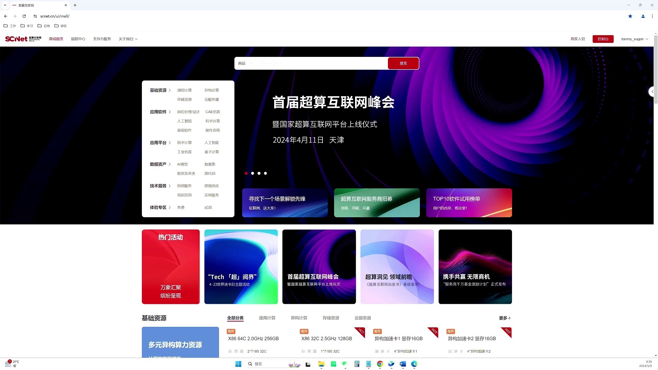
Task: Expand the 技术服务 category
Action: click(x=160, y=186)
